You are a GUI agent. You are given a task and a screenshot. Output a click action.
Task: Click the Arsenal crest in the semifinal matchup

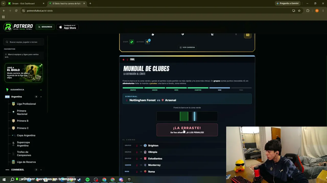(163, 100)
